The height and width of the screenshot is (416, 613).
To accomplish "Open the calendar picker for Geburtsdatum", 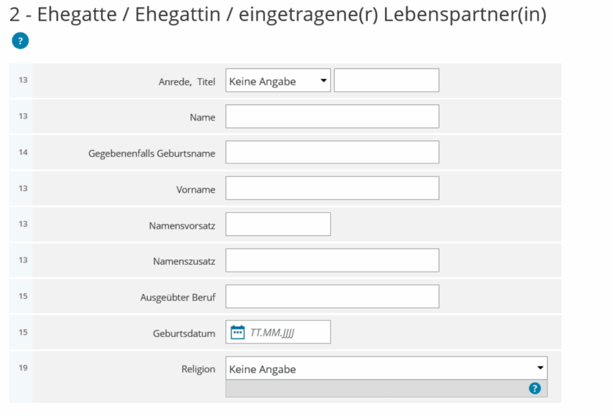I will coord(238,332).
